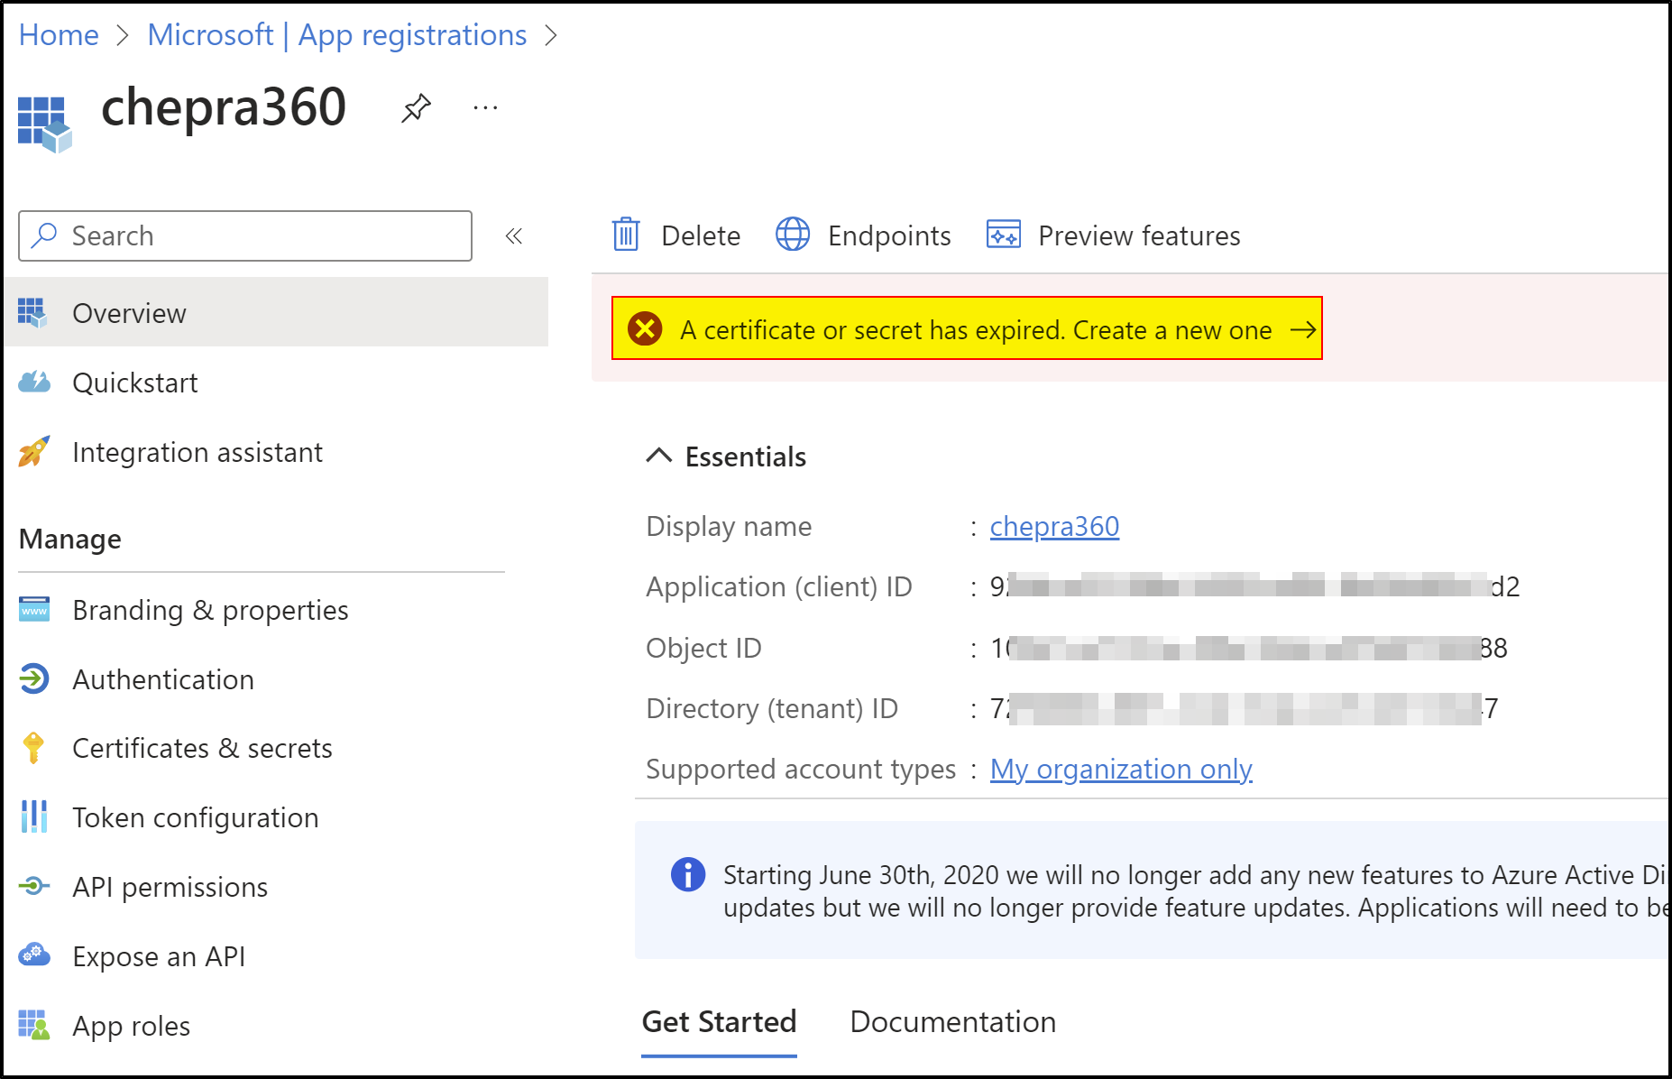Open the chepra360 display name link

(1054, 526)
